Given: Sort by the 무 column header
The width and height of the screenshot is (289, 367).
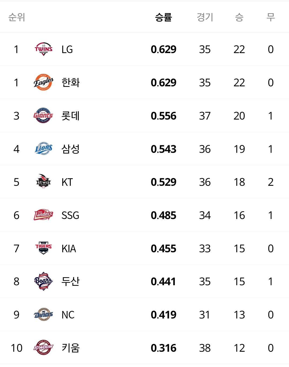Looking at the screenshot, I should [x=271, y=17].
